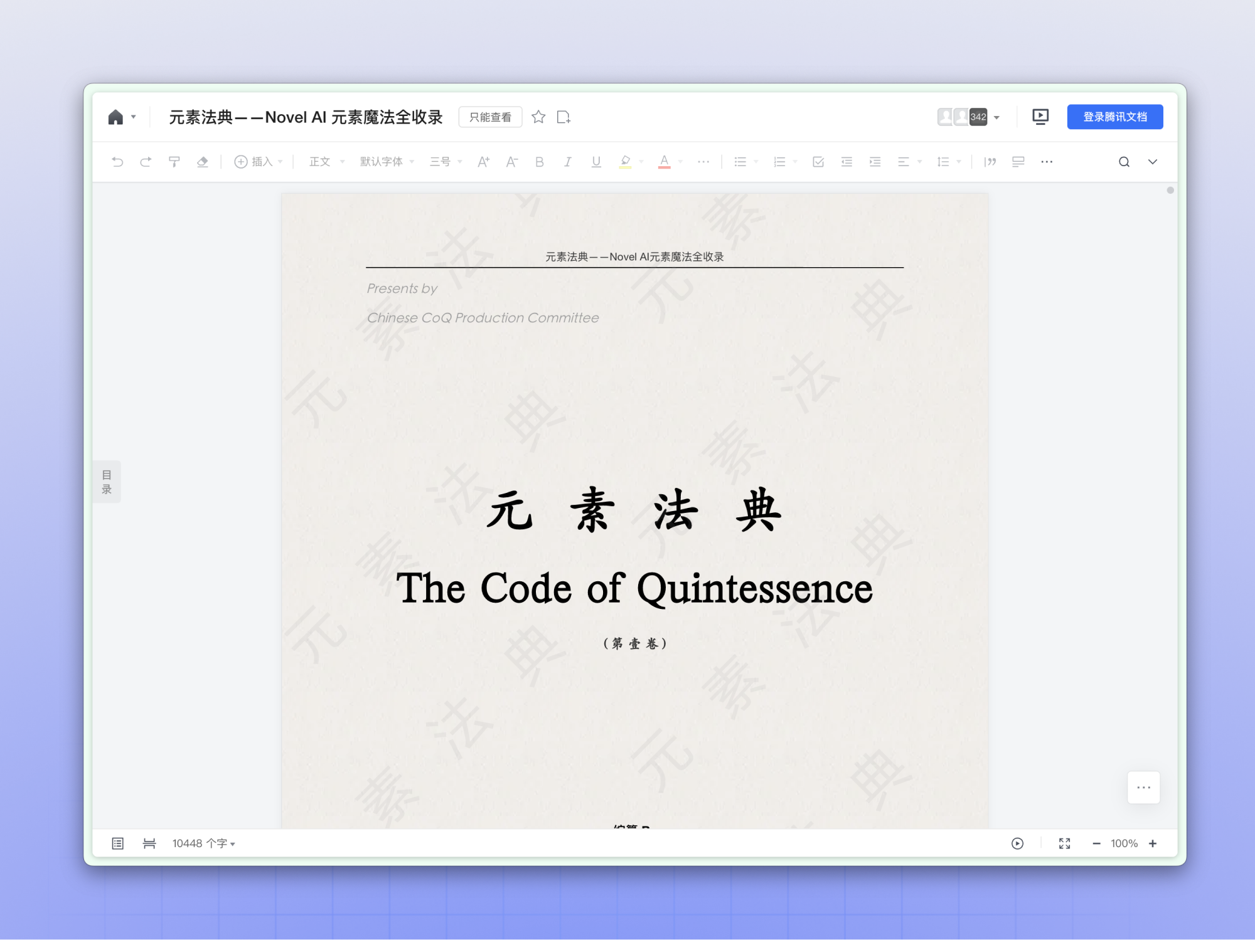Apply underline to text

595,162
